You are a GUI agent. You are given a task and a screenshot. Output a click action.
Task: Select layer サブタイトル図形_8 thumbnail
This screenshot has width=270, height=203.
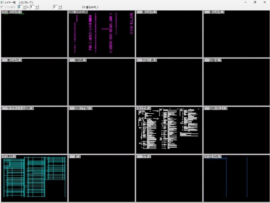pyautogui.click(x=34, y=130)
